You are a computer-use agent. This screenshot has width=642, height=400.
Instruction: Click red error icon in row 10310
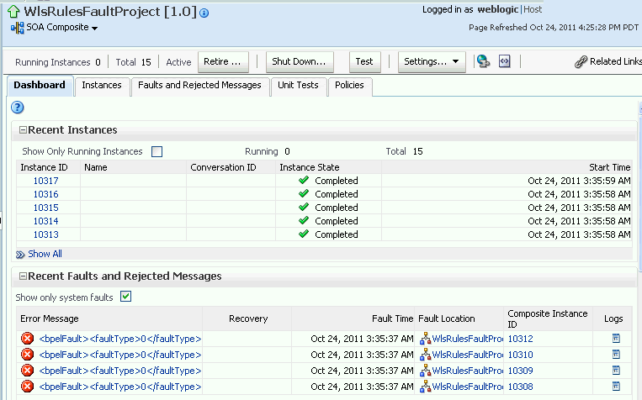pyautogui.click(x=28, y=355)
